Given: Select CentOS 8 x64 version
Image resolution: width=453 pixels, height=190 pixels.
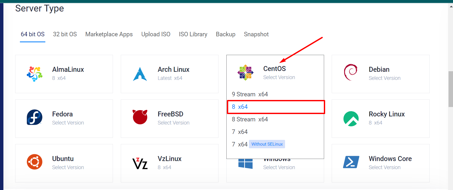Looking at the screenshot, I should click(239, 106).
